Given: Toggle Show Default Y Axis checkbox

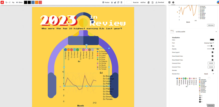Looking at the screenshot, I should 212,60.
